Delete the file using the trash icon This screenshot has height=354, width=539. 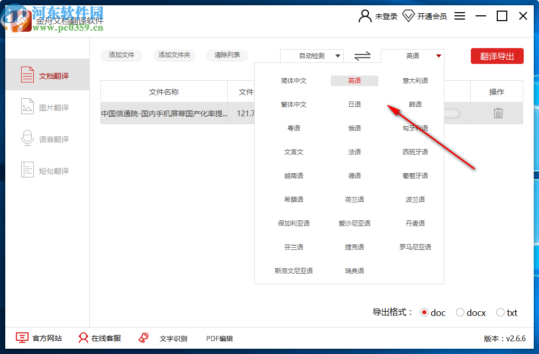coord(497,113)
